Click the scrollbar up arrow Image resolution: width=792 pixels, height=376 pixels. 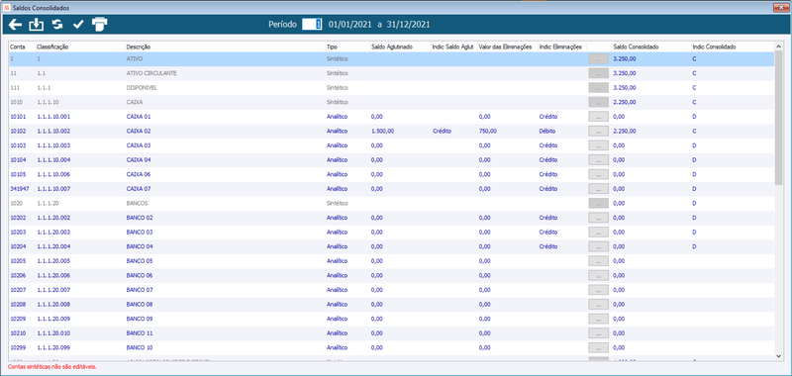tap(779, 46)
